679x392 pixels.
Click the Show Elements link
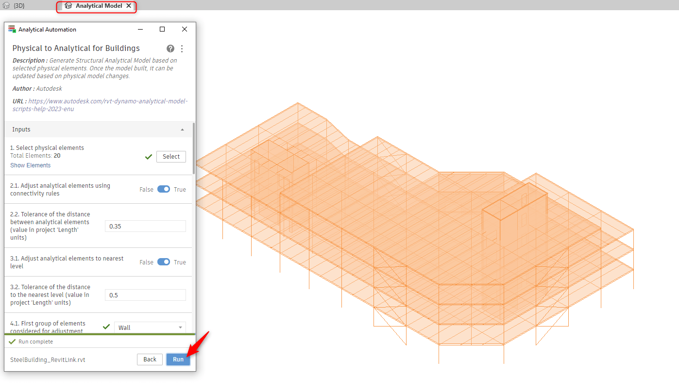pos(30,165)
